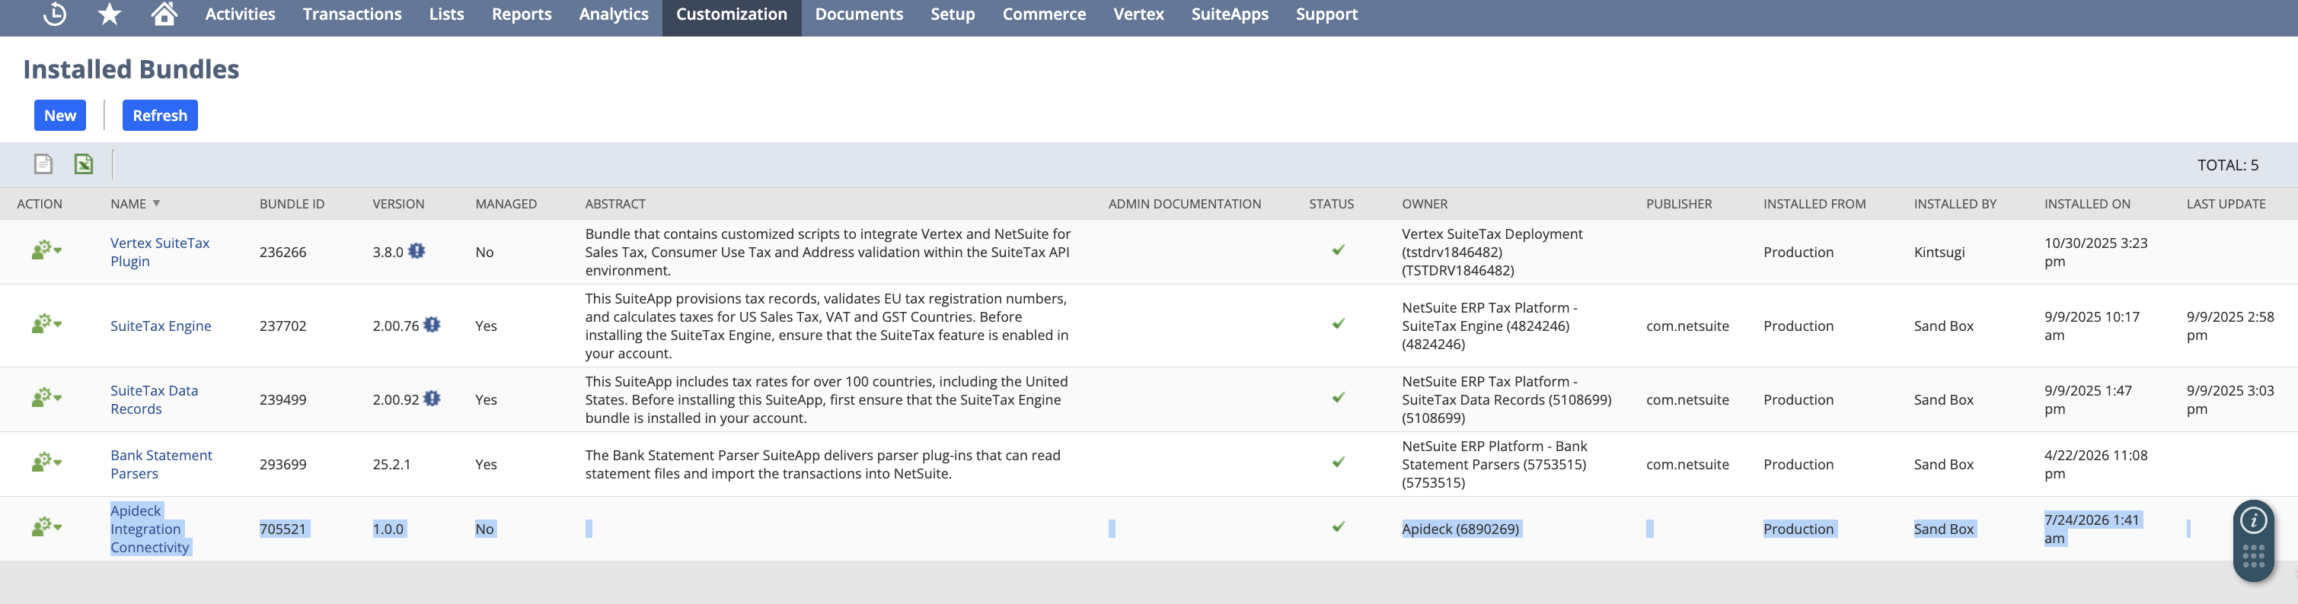This screenshot has height=604, width=2298.
Task: Click status checkmark for Bank Statement Parsers
Action: 1338,463
